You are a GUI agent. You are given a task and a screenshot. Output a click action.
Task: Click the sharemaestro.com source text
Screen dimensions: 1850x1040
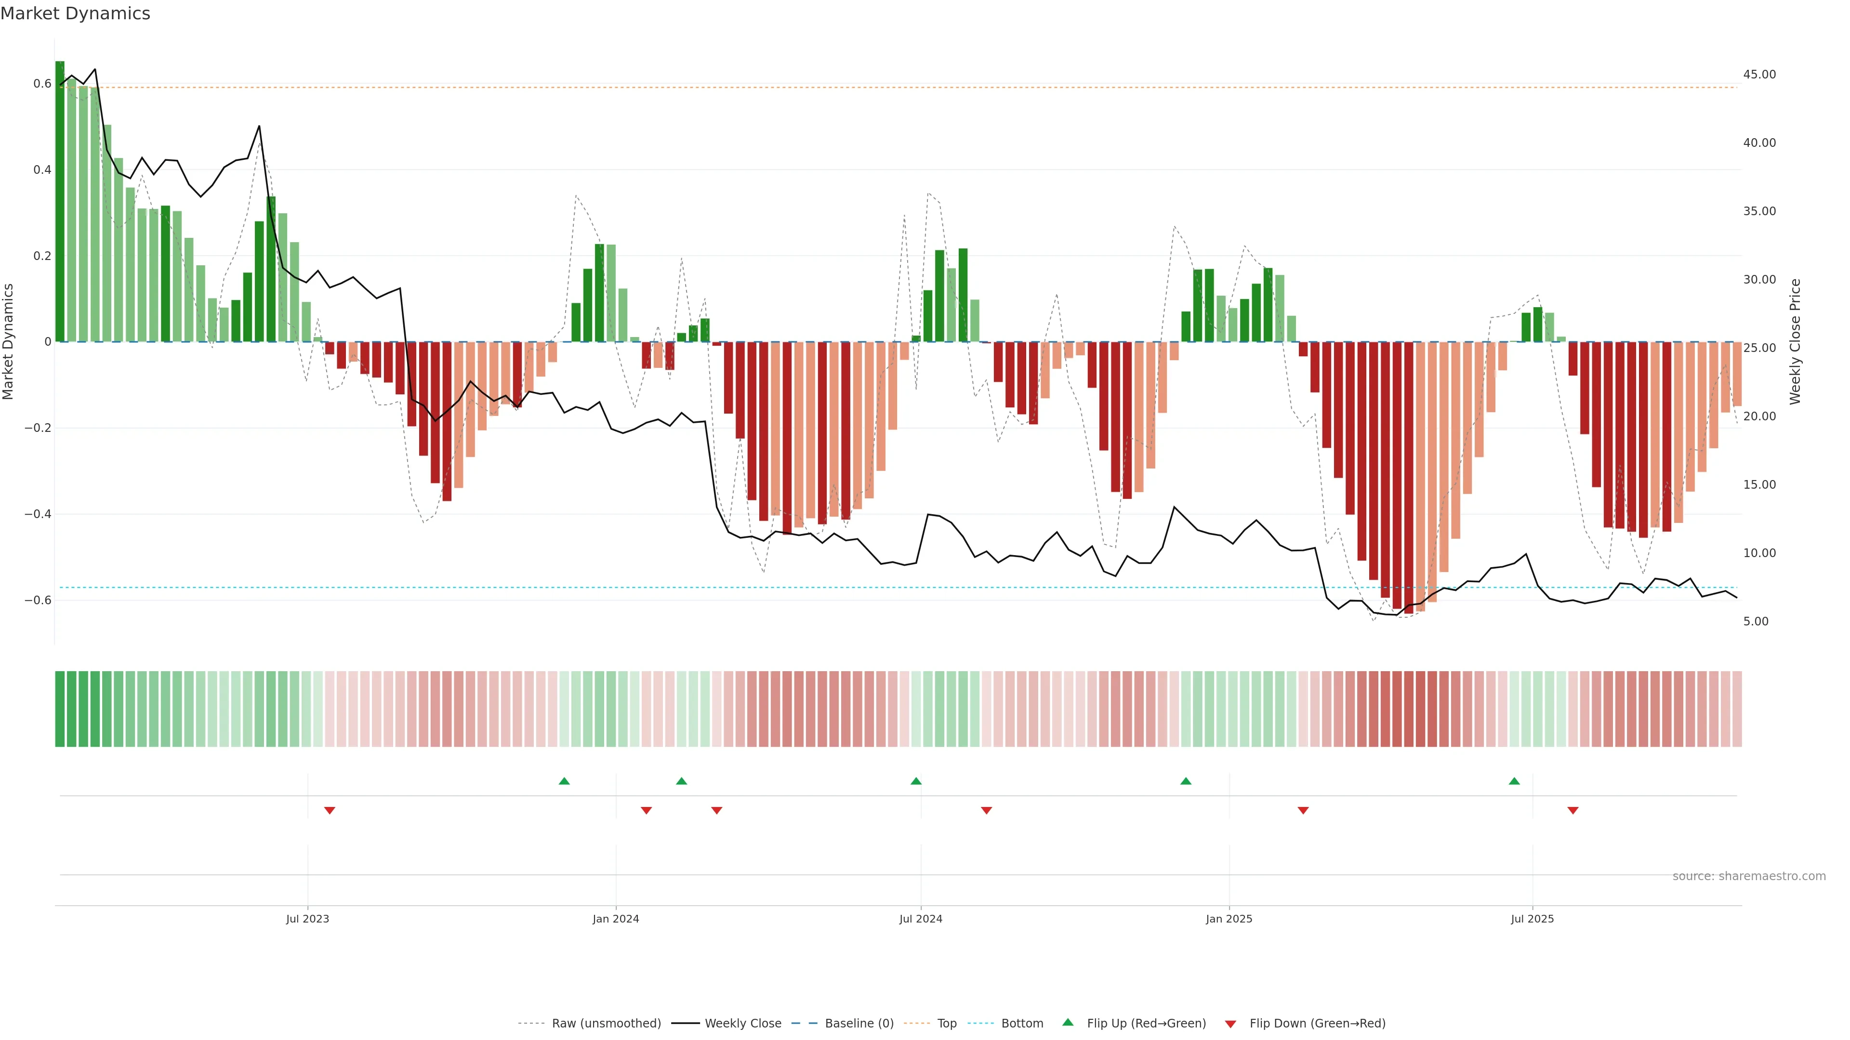(x=1749, y=876)
